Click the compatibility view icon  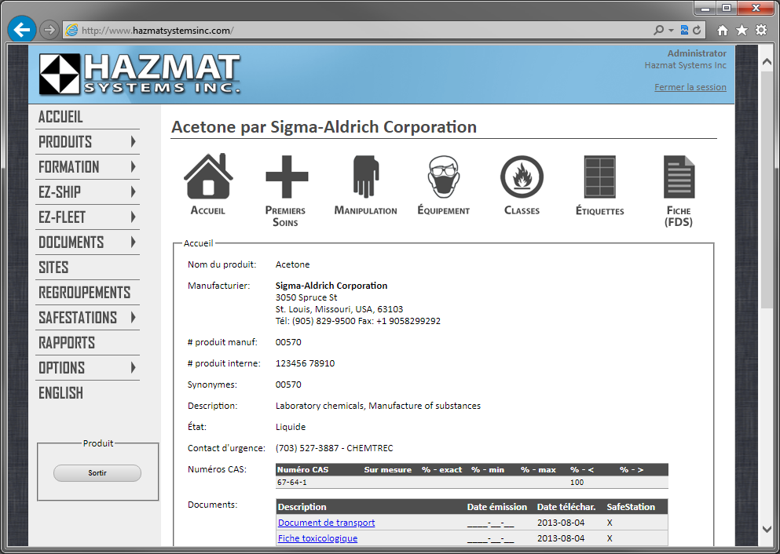point(684,31)
